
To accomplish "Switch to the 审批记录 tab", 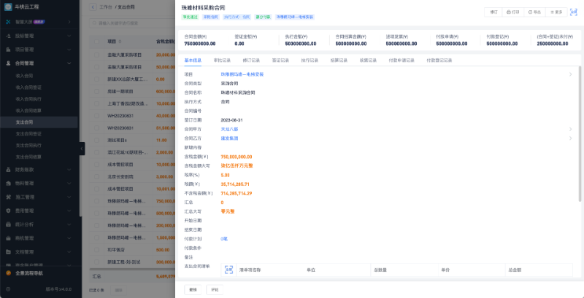I will tap(223, 60).
